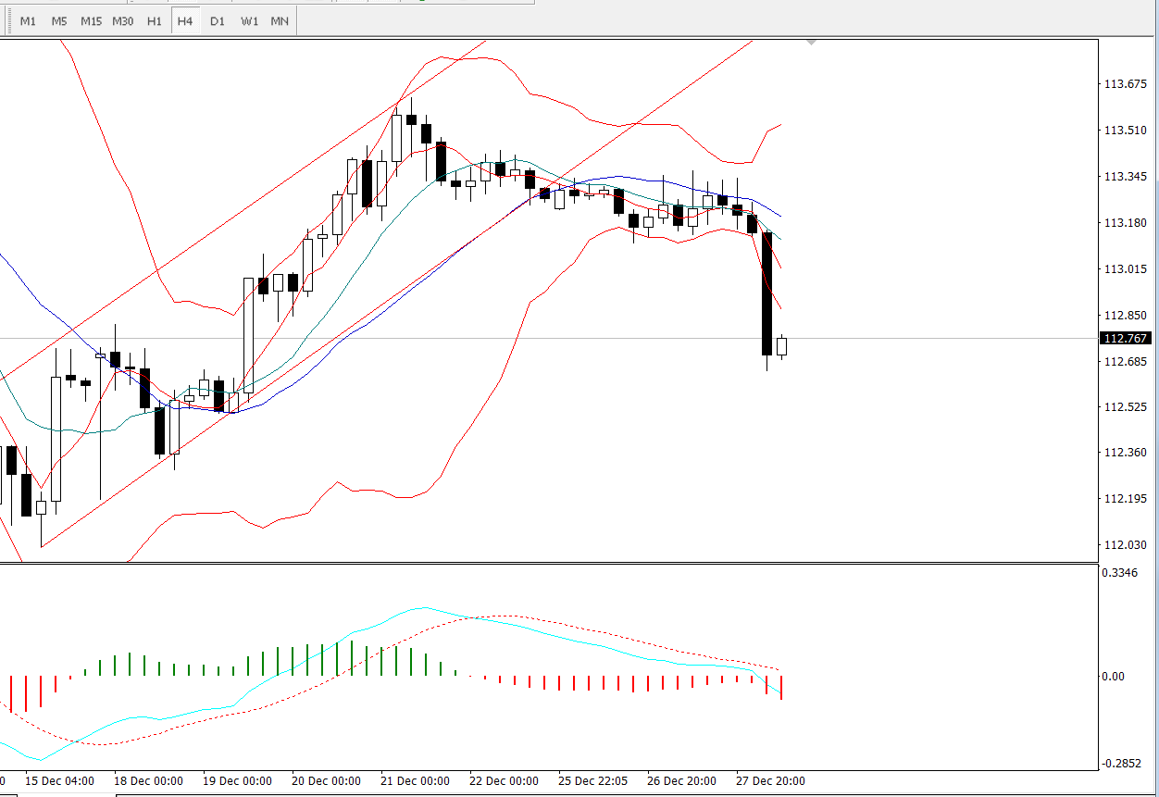Select the W1 weekly timeframe
1159x797 pixels.
click(x=249, y=20)
